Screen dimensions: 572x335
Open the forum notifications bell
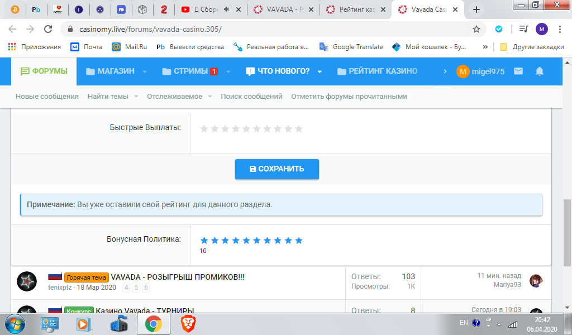[540, 71]
